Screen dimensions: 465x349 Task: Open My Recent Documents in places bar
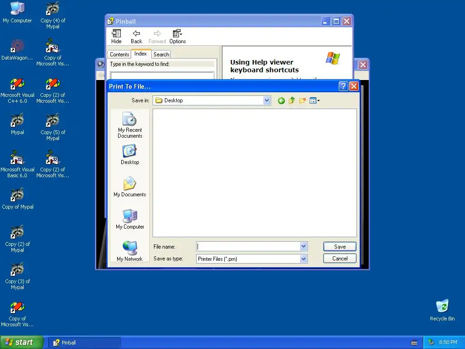click(130, 125)
